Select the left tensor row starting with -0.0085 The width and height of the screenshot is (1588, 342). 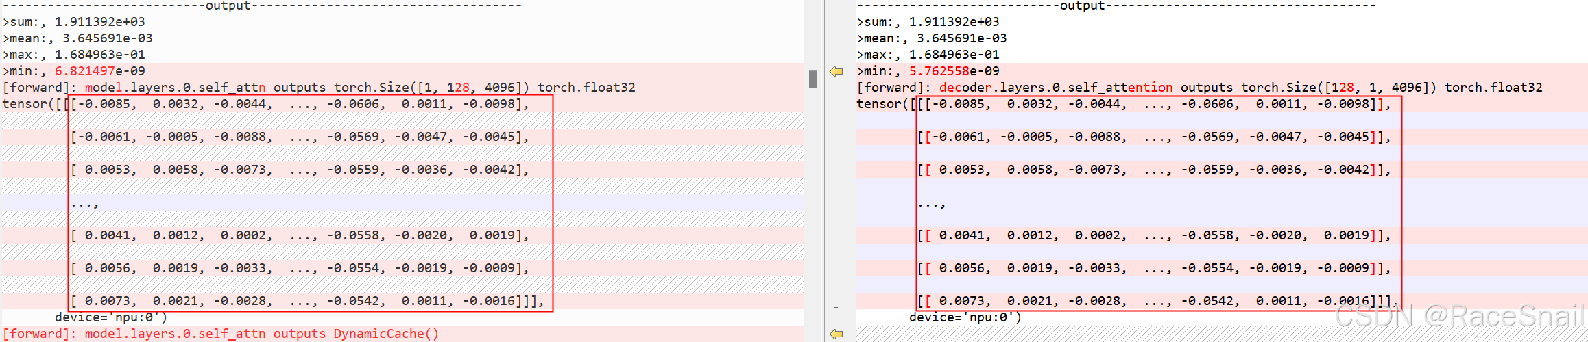pyautogui.click(x=266, y=104)
